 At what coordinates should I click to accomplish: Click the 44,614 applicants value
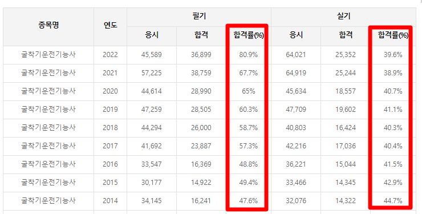tap(152, 91)
